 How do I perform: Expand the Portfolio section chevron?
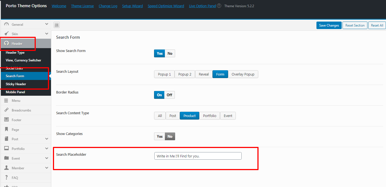tap(47, 149)
